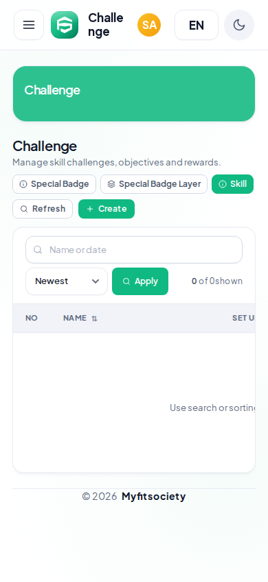Screen dimensions: 268x582
Task: Switch language using the EN button
Action: coord(197,25)
